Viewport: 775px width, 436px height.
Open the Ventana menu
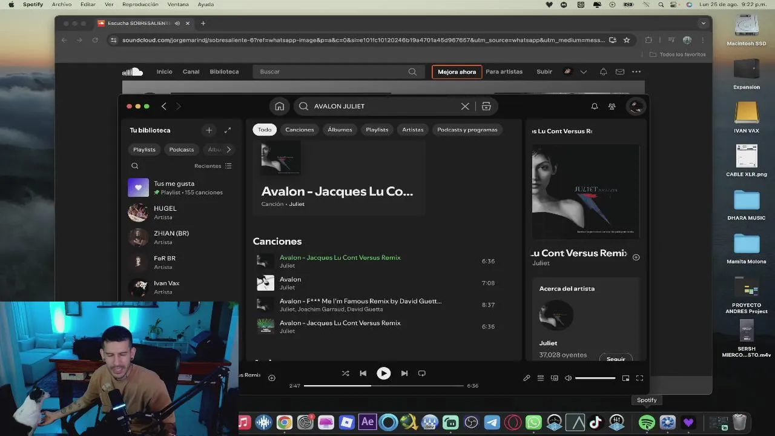[178, 4]
